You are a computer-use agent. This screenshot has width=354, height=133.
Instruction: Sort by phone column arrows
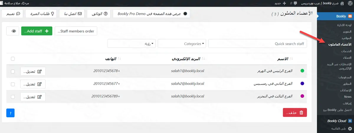(119, 59)
